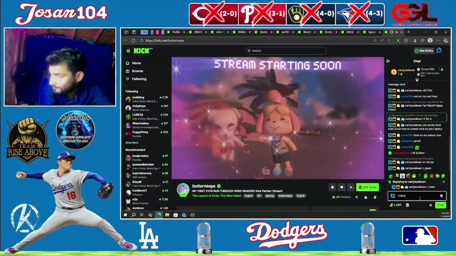The image size is (456, 256).
Task: Click the gaming tag
Action: point(270,196)
